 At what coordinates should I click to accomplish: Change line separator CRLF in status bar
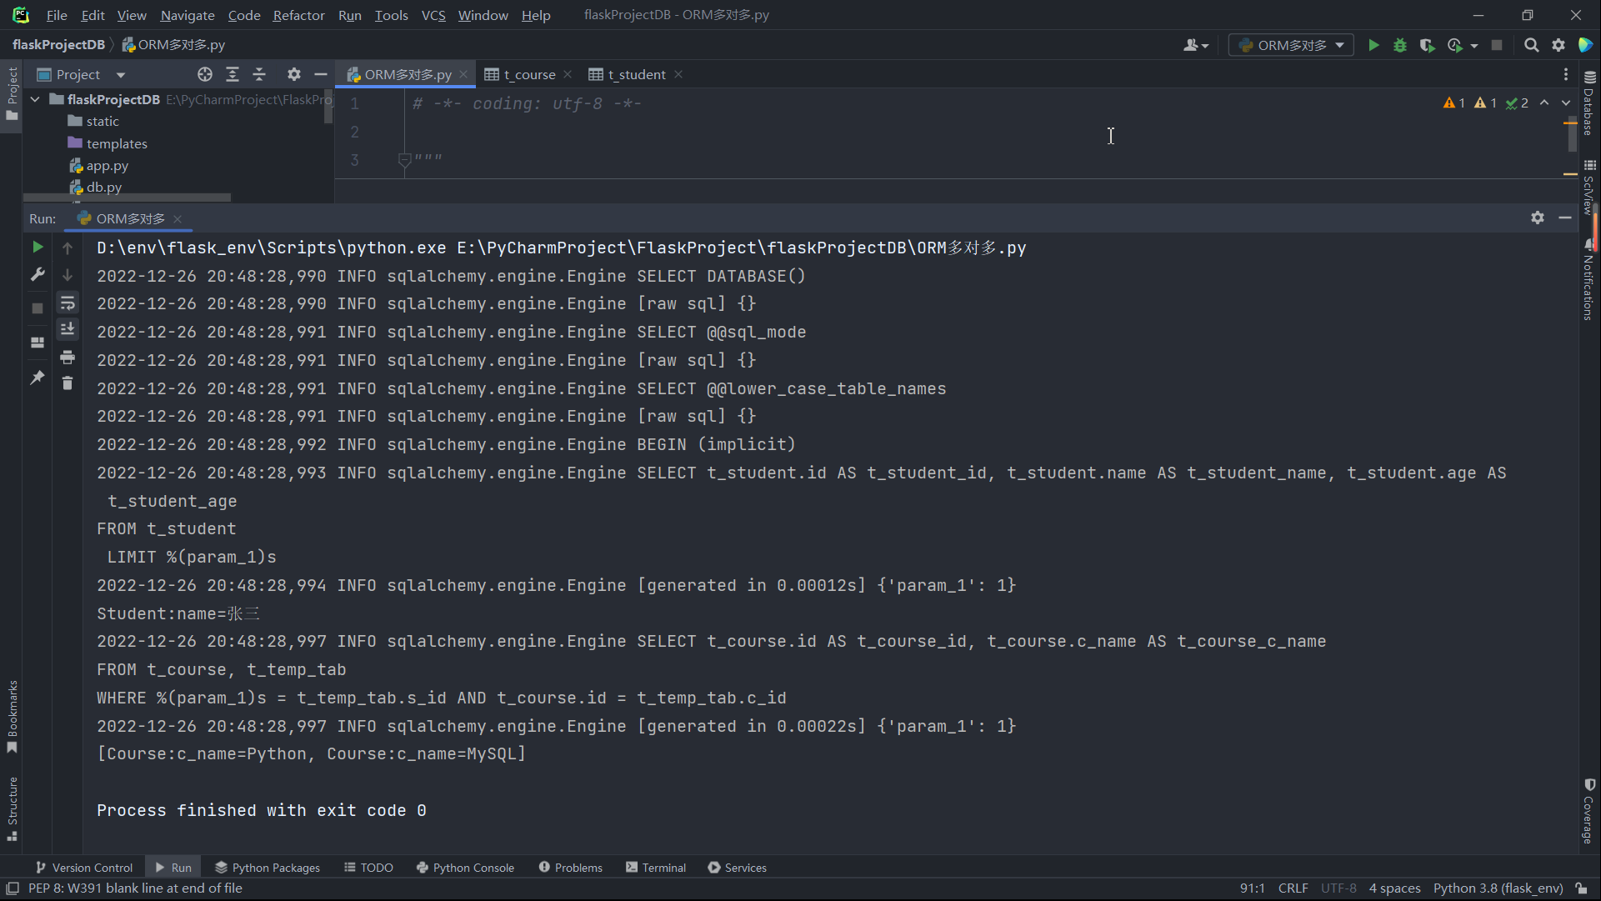pos(1293,888)
